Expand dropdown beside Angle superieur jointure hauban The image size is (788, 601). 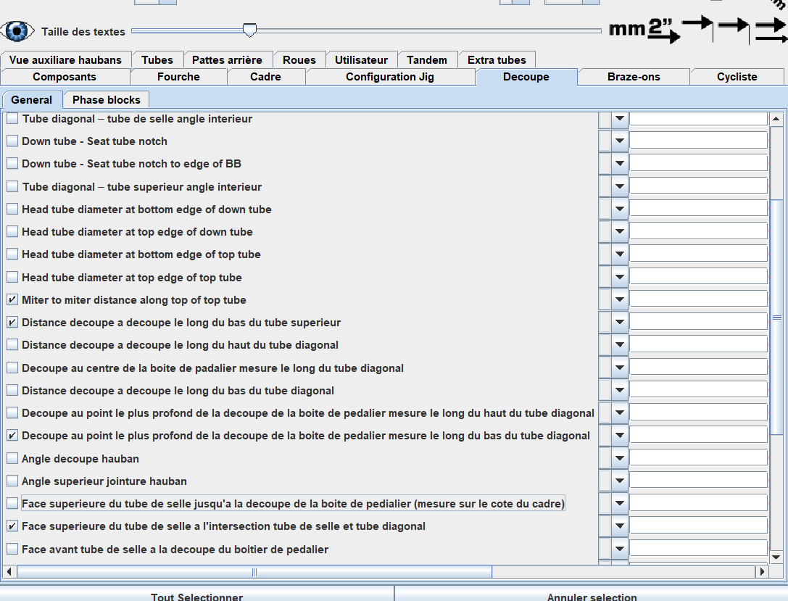tap(620, 481)
